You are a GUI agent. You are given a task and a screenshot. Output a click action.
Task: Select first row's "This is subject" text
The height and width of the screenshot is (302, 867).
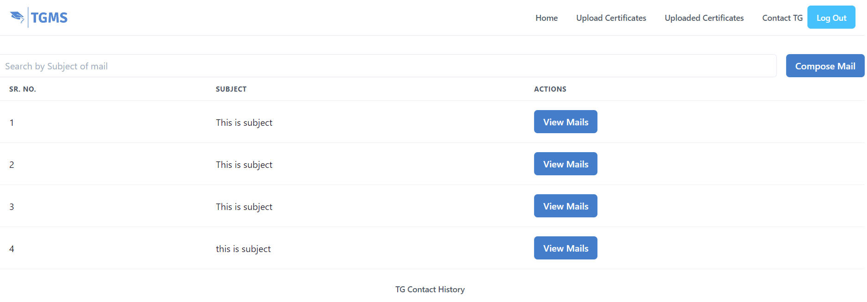[x=244, y=123]
